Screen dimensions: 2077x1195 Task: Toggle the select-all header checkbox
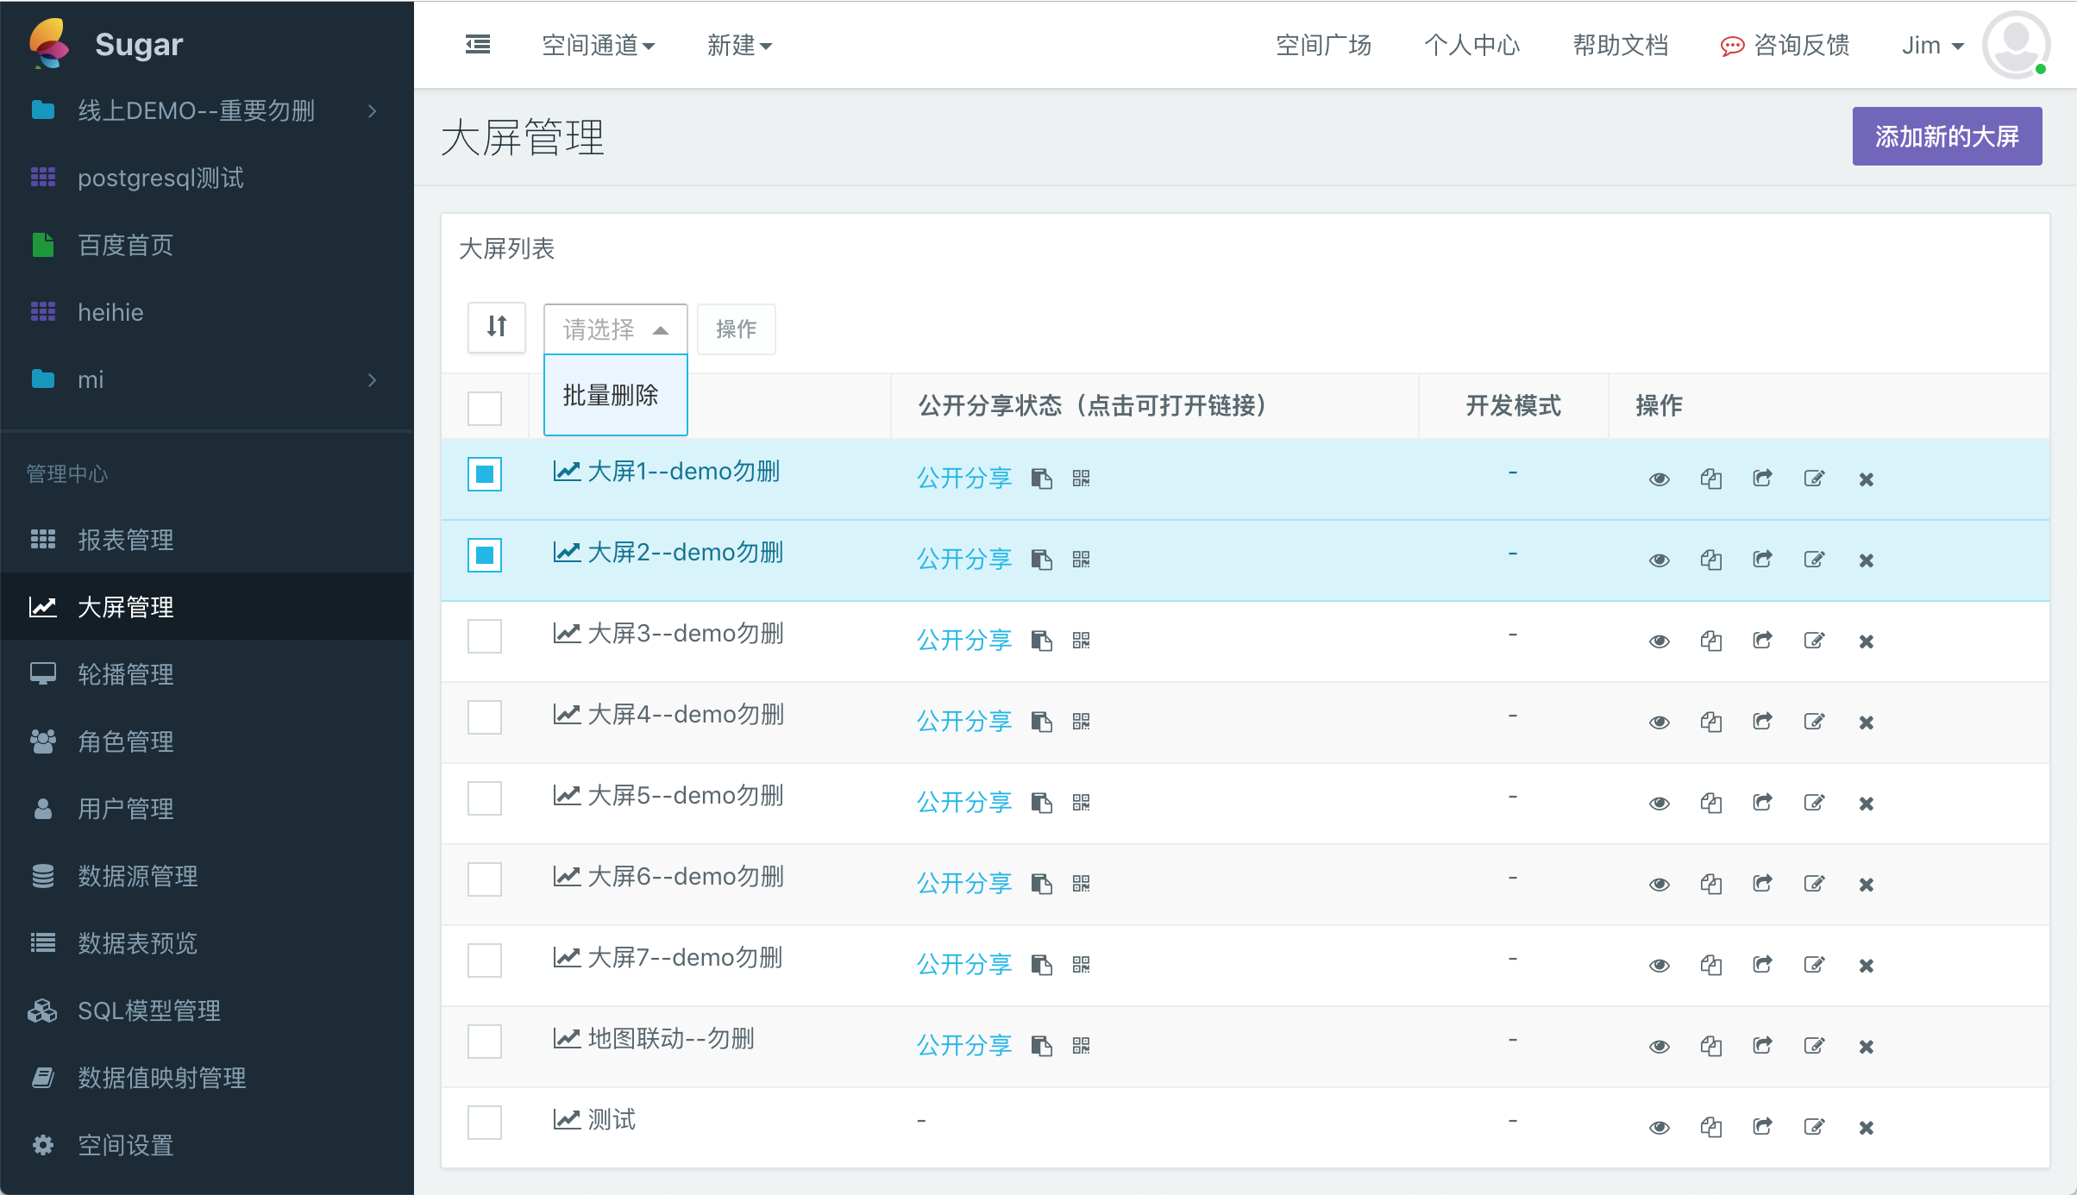tap(485, 408)
